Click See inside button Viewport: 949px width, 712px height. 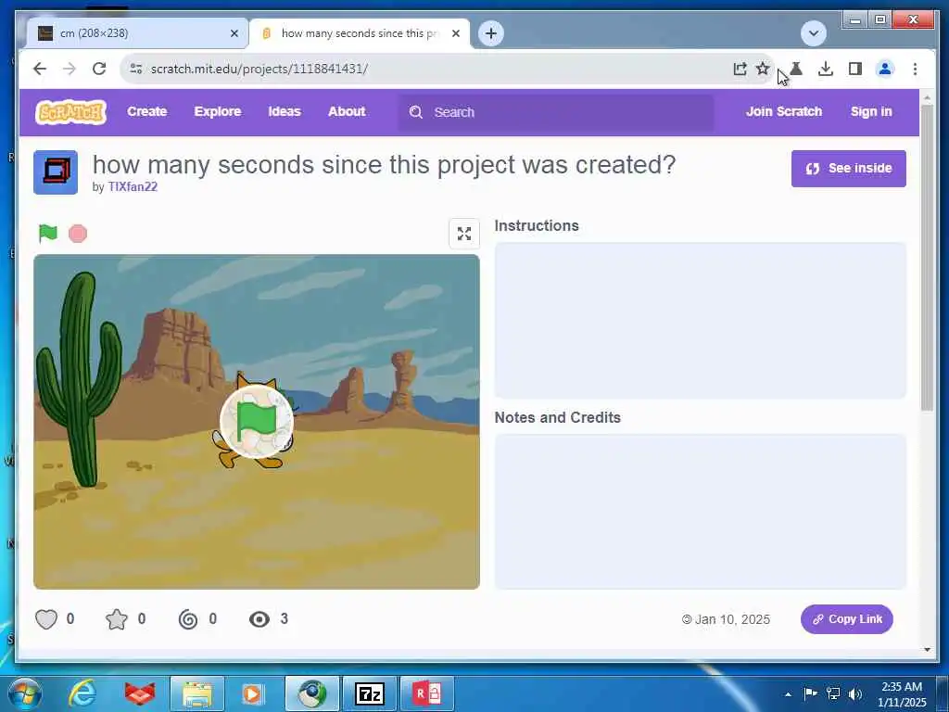849,169
